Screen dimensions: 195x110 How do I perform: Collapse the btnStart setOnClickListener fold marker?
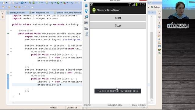tap(11, 48)
